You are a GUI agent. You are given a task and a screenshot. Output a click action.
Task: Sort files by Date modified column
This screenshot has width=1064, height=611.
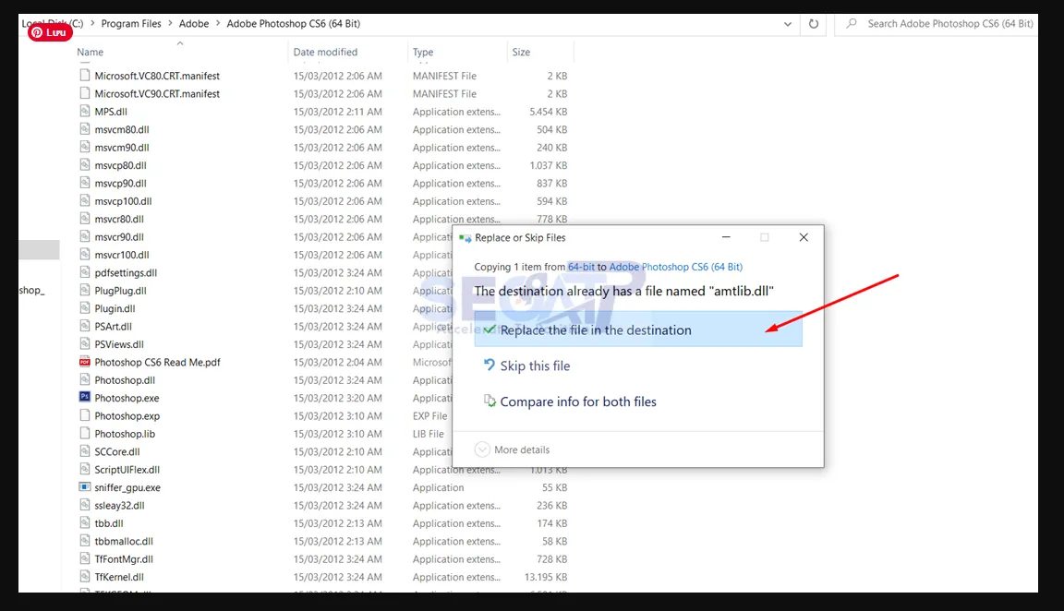[325, 53]
